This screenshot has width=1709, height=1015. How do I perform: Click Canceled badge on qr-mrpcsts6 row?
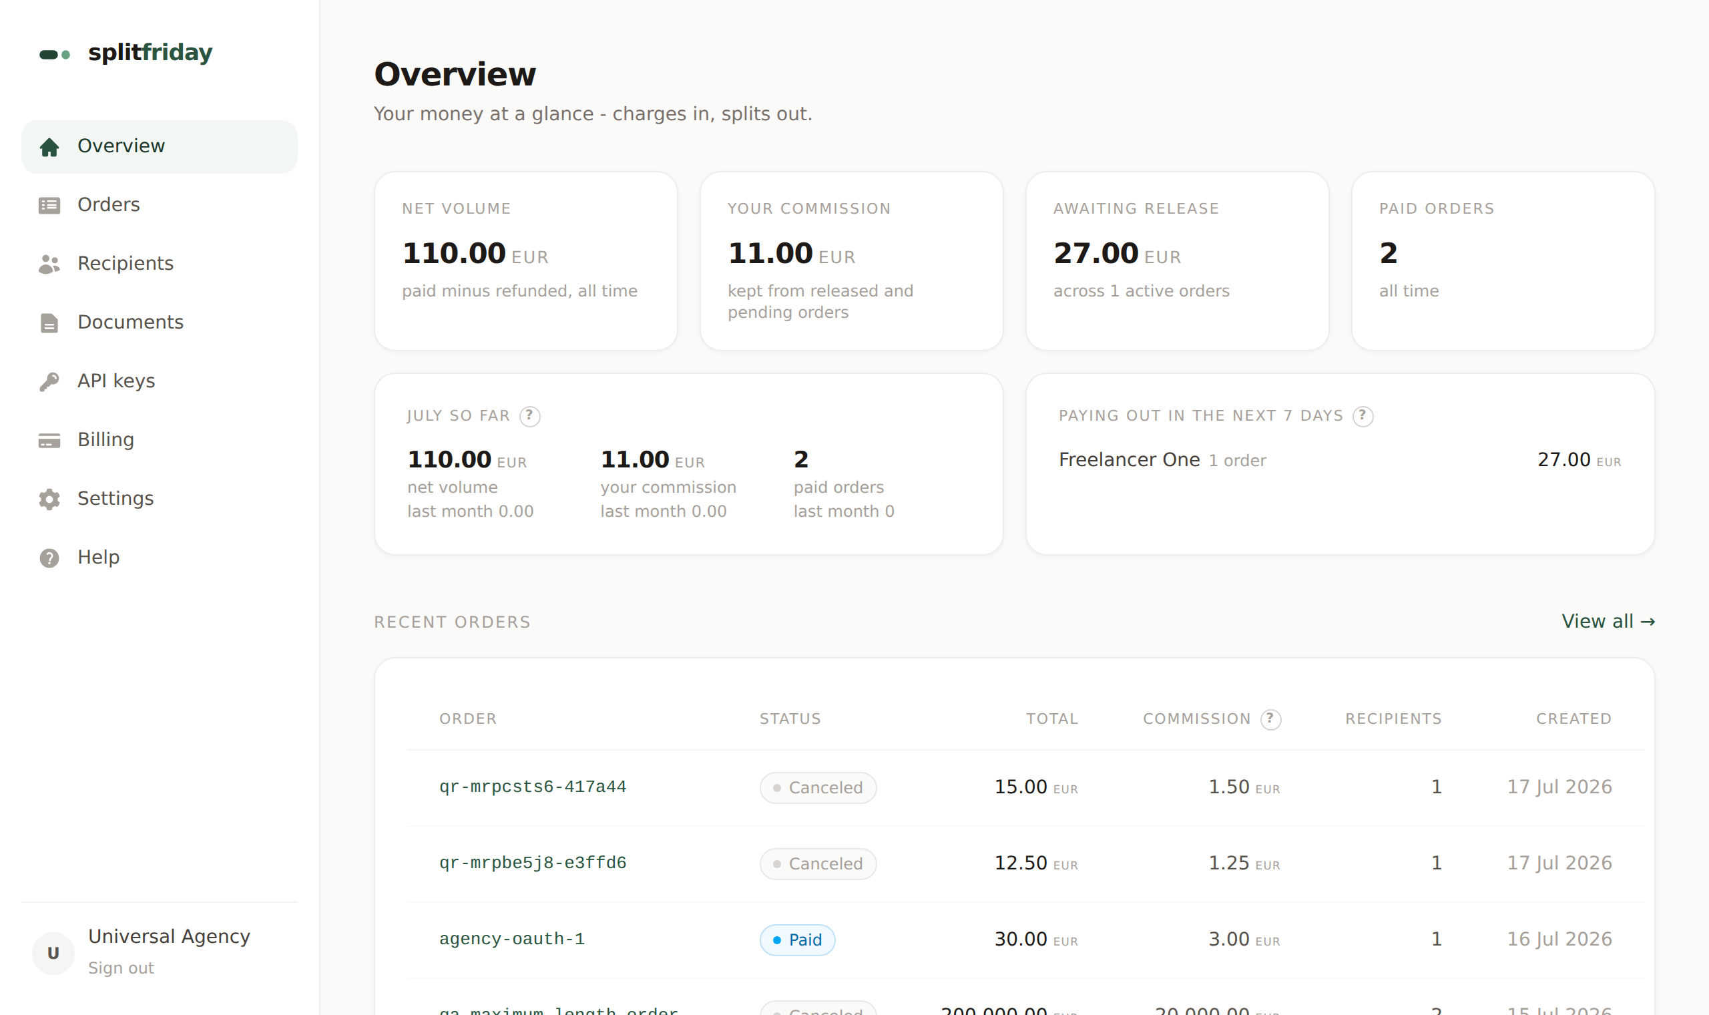pyautogui.click(x=818, y=788)
